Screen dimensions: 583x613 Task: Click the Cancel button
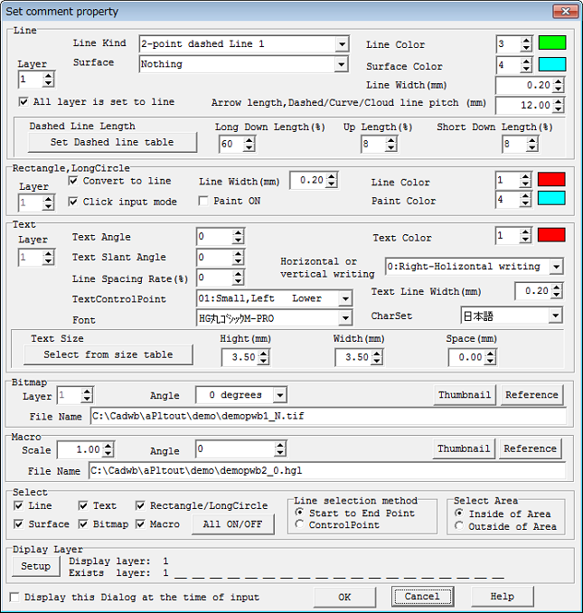coord(422,597)
